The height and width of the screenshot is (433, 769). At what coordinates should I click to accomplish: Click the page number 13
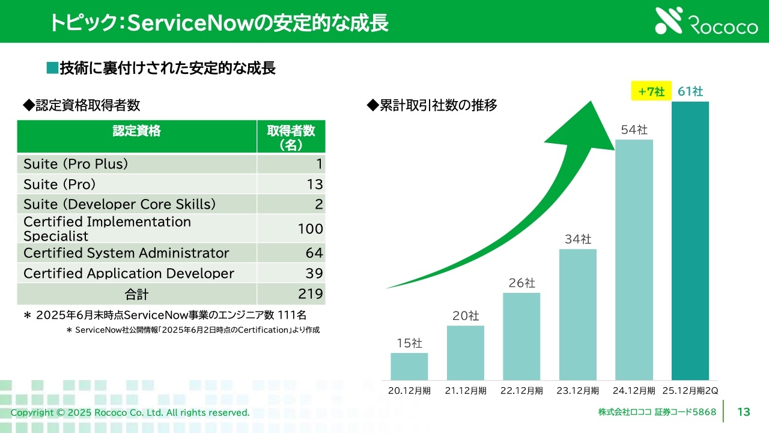(x=744, y=412)
